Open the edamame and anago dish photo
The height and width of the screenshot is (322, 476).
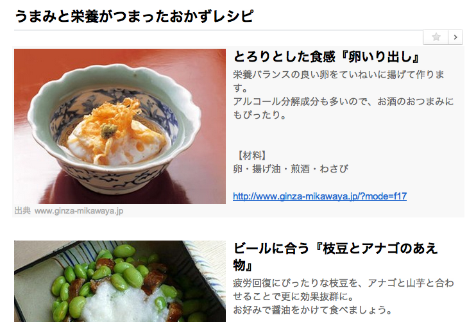120,282
